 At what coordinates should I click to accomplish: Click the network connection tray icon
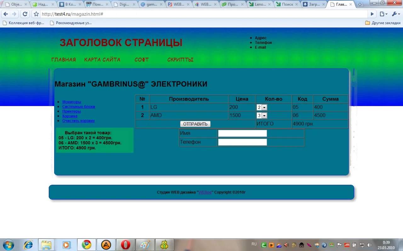click(x=362, y=245)
